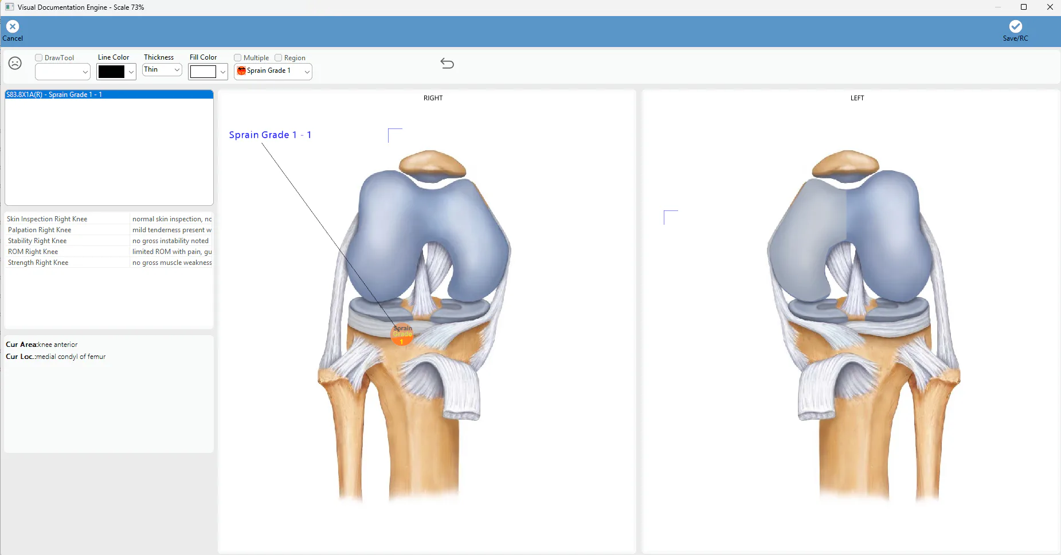1061x555 pixels.
Task: Click the undo arrow icon
Action: coord(447,64)
